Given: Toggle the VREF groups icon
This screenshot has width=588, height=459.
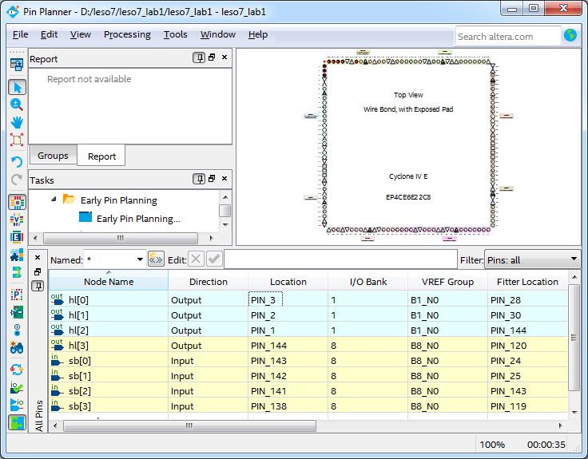Looking at the screenshot, I should [17, 220].
